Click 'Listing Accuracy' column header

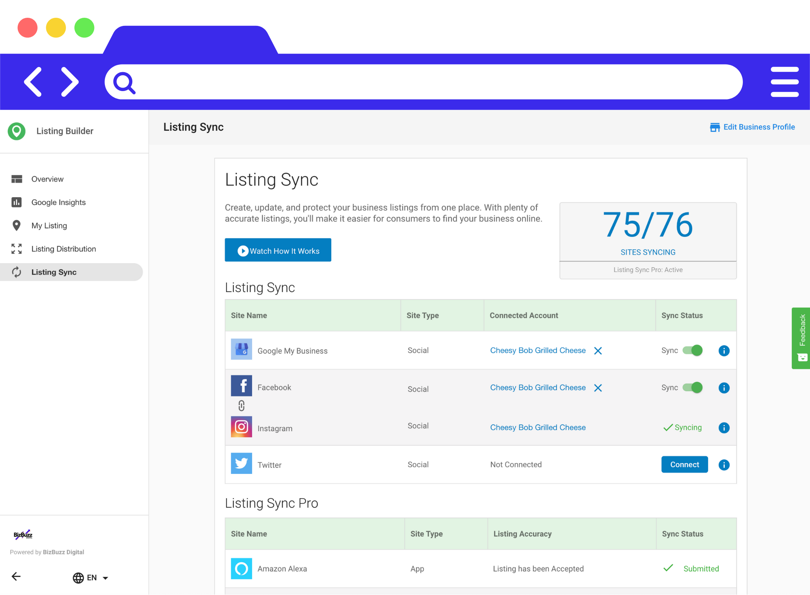coord(523,534)
